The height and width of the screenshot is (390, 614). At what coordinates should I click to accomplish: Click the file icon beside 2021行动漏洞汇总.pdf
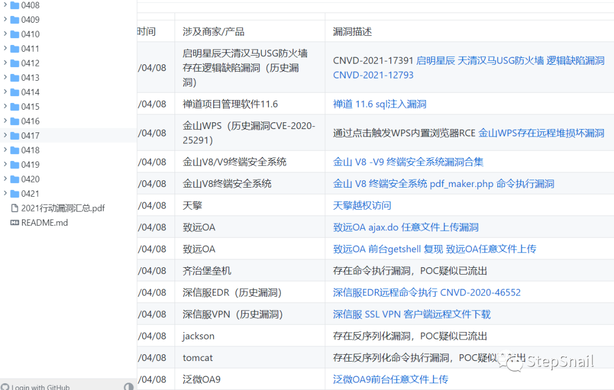(x=14, y=208)
